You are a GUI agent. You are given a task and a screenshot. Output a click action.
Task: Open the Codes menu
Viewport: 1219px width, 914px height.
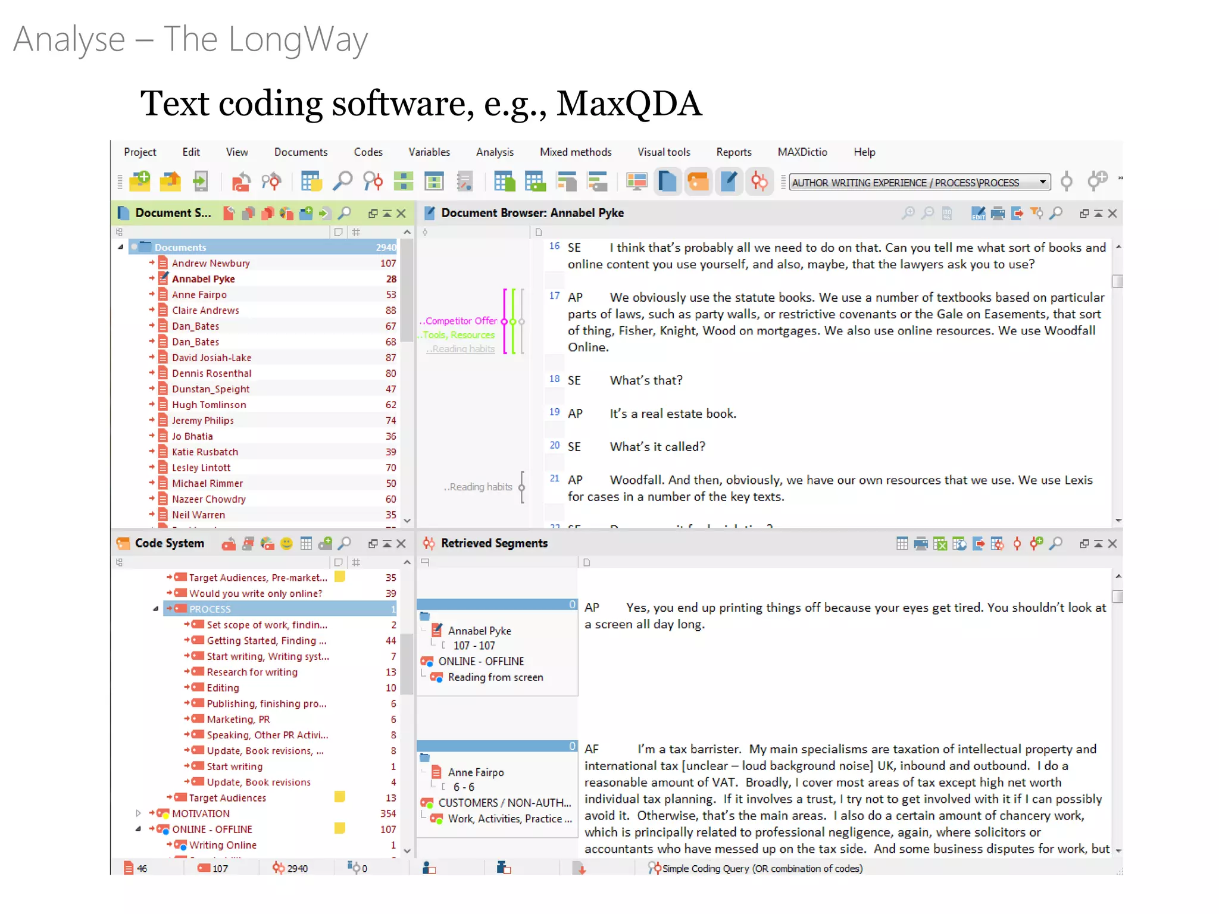point(368,152)
